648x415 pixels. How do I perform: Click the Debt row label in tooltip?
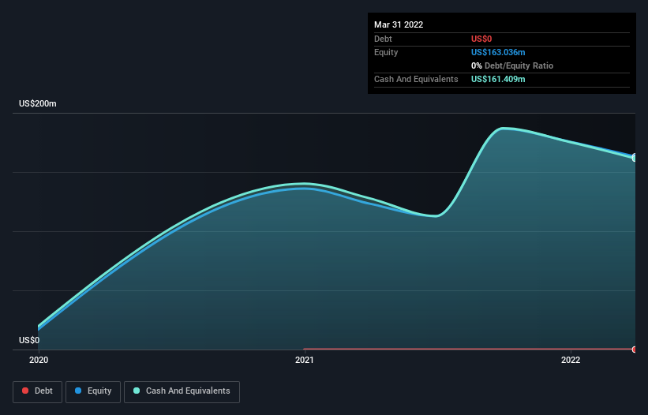383,39
